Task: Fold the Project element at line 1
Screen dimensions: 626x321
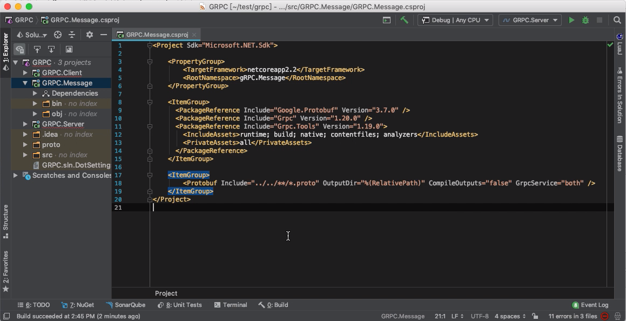Action: 150,45
